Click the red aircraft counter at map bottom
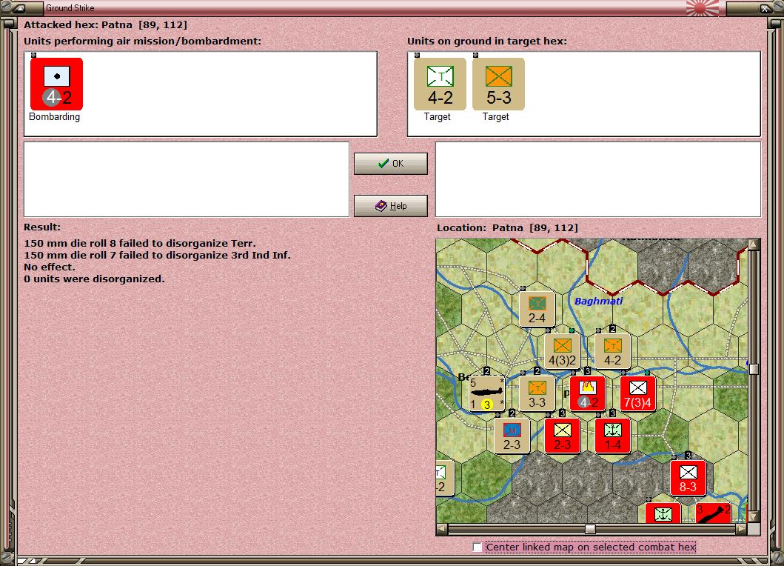784x566 pixels. (x=714, y=513)
